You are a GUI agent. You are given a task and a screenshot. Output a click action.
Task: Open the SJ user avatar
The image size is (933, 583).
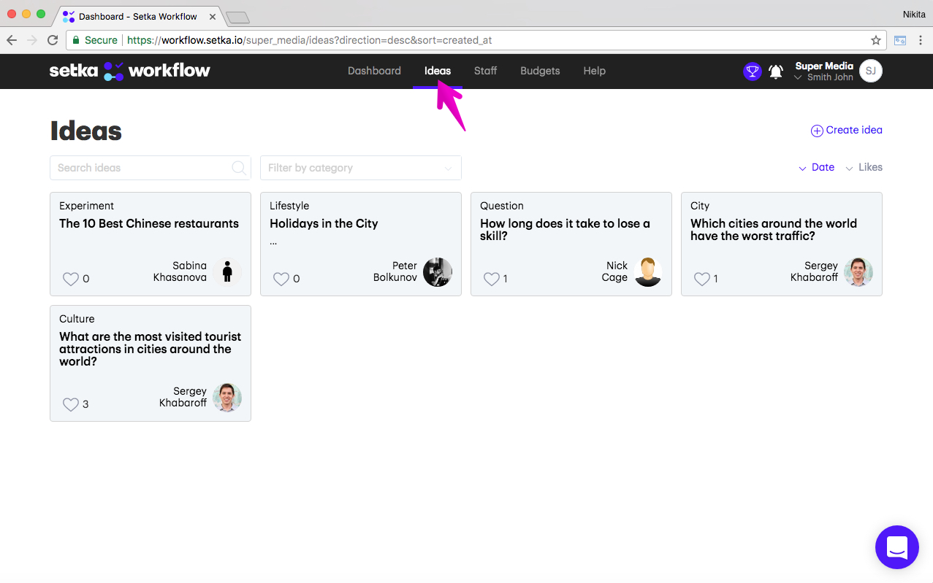(x=871, y=71)
